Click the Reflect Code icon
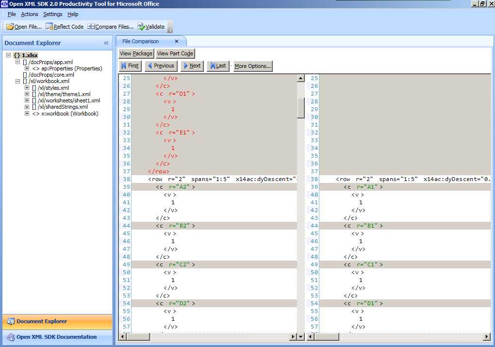495x347 pixels. coord(49,27)
